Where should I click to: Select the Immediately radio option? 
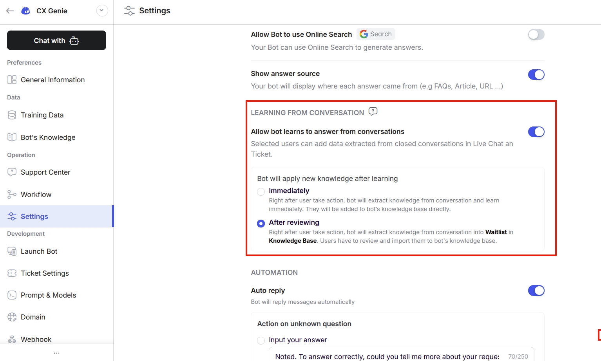coord(261,191)
